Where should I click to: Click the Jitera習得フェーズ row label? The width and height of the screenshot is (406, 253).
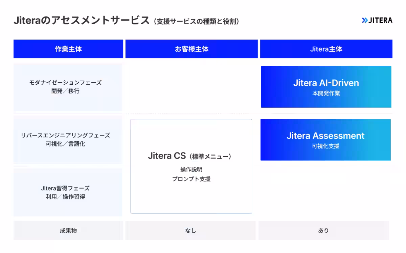coord(65,188)
